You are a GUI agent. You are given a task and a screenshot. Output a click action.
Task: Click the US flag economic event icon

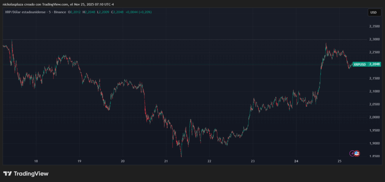click(x=357, y=153)
